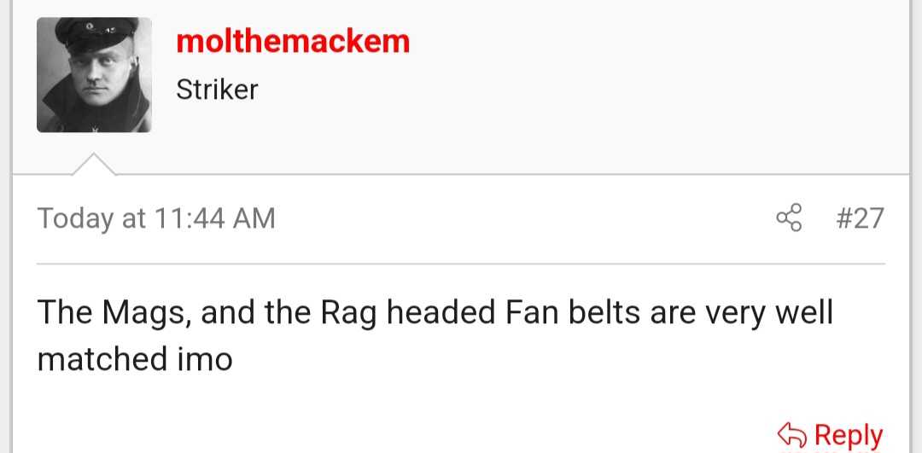This screenshot has height=453, width=922.
Task: Open the permalink for post number 27
Action: coord(859,218)
